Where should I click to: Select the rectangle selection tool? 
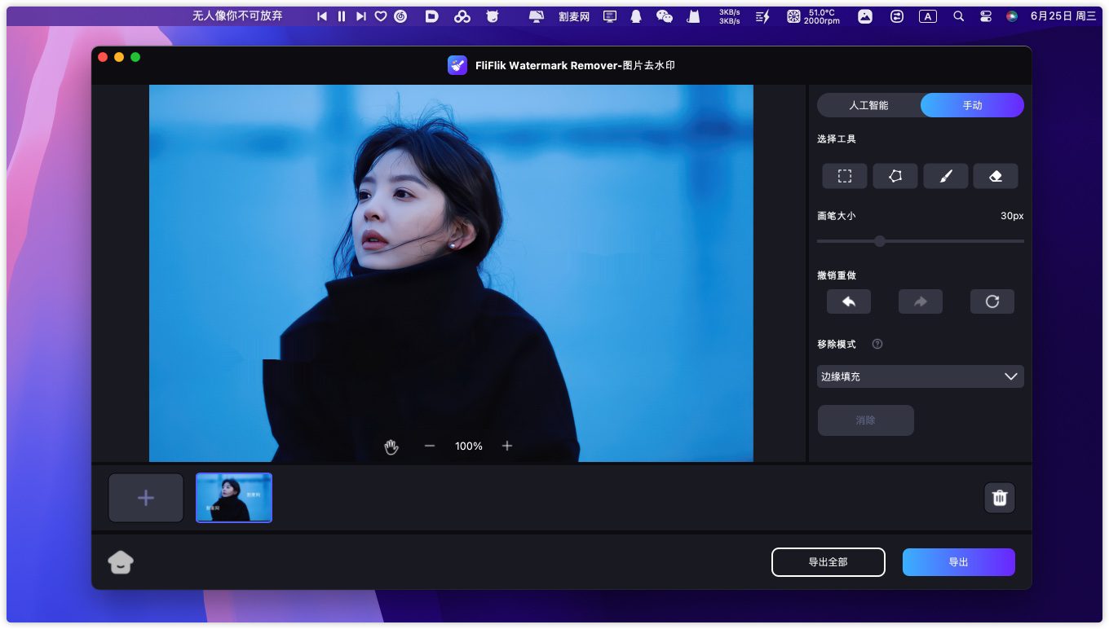tap(845, 176)
